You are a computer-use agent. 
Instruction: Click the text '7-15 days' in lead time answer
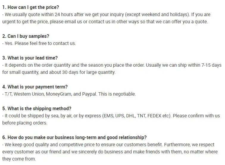tap(212, 65)
